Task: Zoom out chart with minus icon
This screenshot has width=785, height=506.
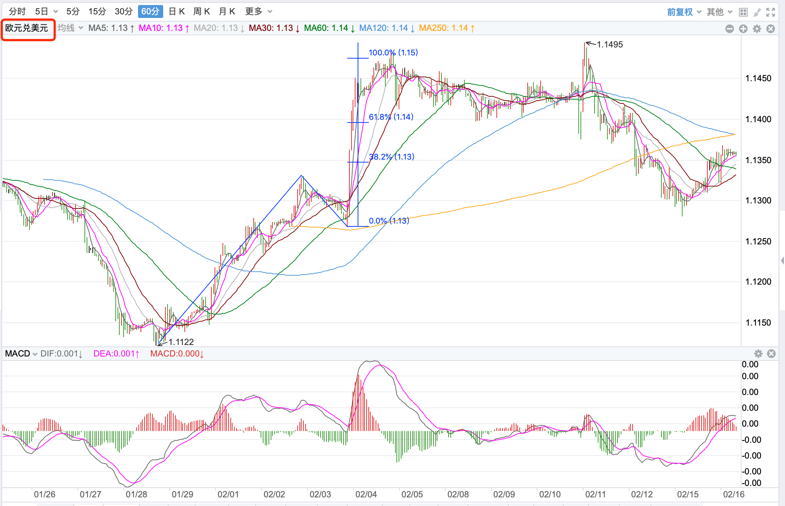Action: tap(730, 29)
